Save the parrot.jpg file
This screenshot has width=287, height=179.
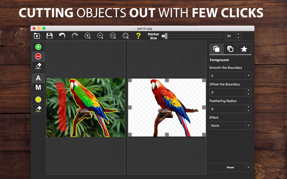coord(49,36)
